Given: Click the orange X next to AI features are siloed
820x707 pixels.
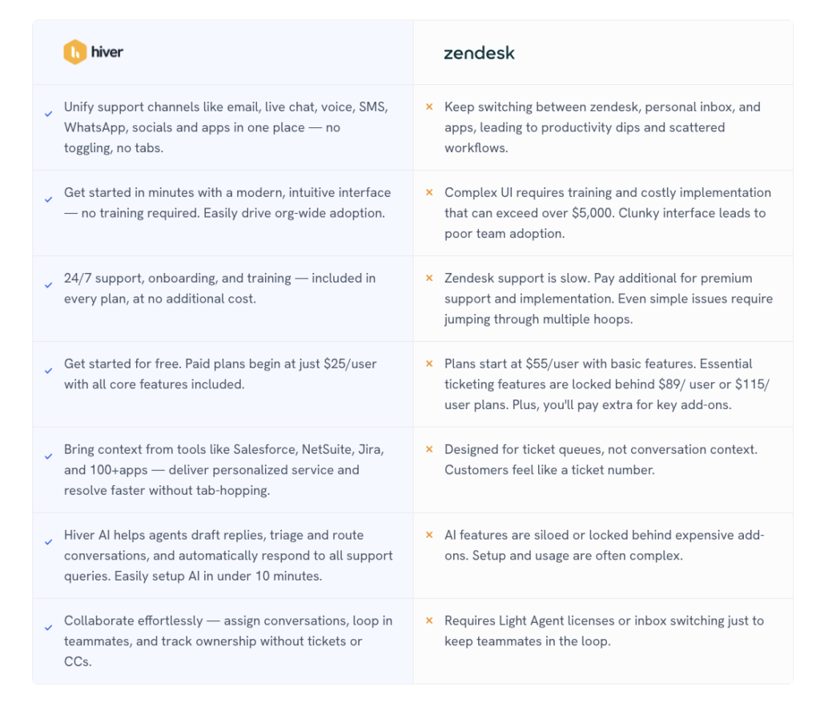Looking at the screenshot, I should tap(429, 535).
